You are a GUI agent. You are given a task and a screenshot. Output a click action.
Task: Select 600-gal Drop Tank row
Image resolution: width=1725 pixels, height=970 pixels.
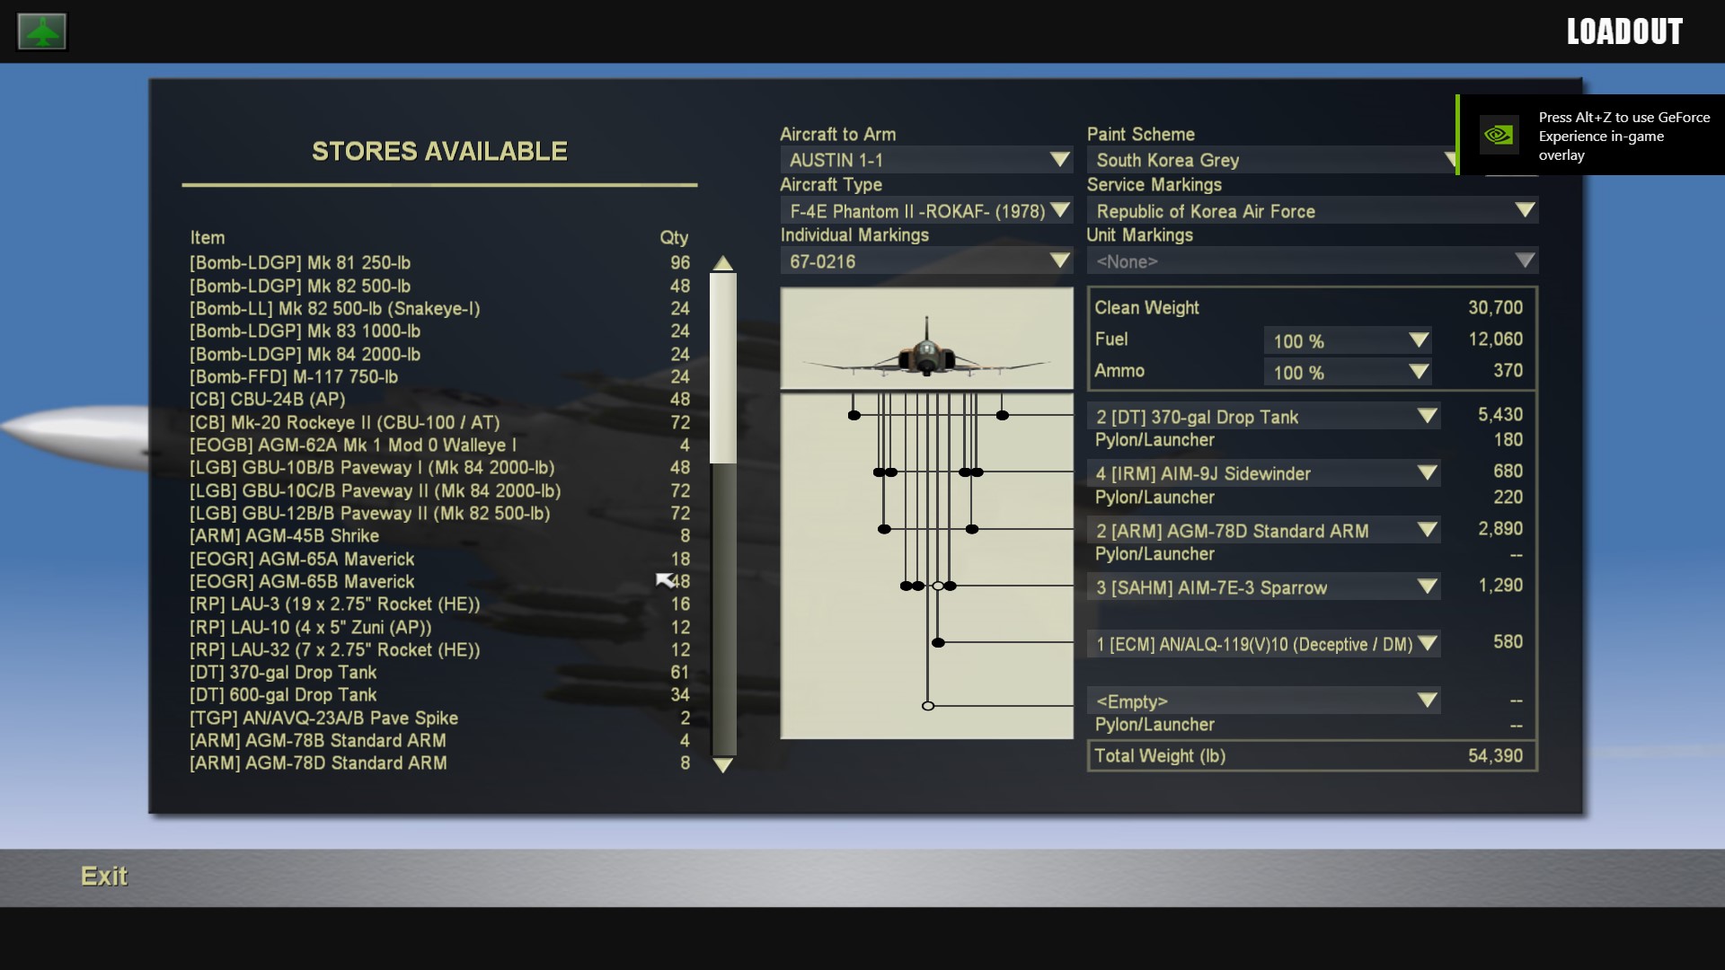440,695
